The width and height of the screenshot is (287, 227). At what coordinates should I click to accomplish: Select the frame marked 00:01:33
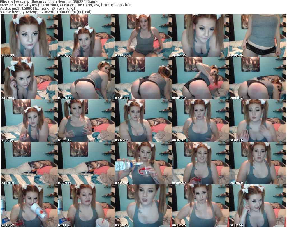(x=143, y=36)
